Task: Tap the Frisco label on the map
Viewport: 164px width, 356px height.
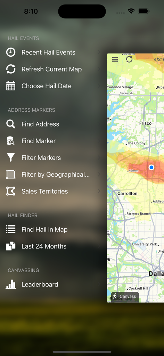Action: [145, 123]
